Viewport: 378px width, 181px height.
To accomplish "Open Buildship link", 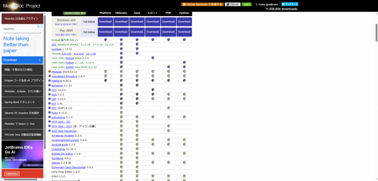I will [57, 85].
